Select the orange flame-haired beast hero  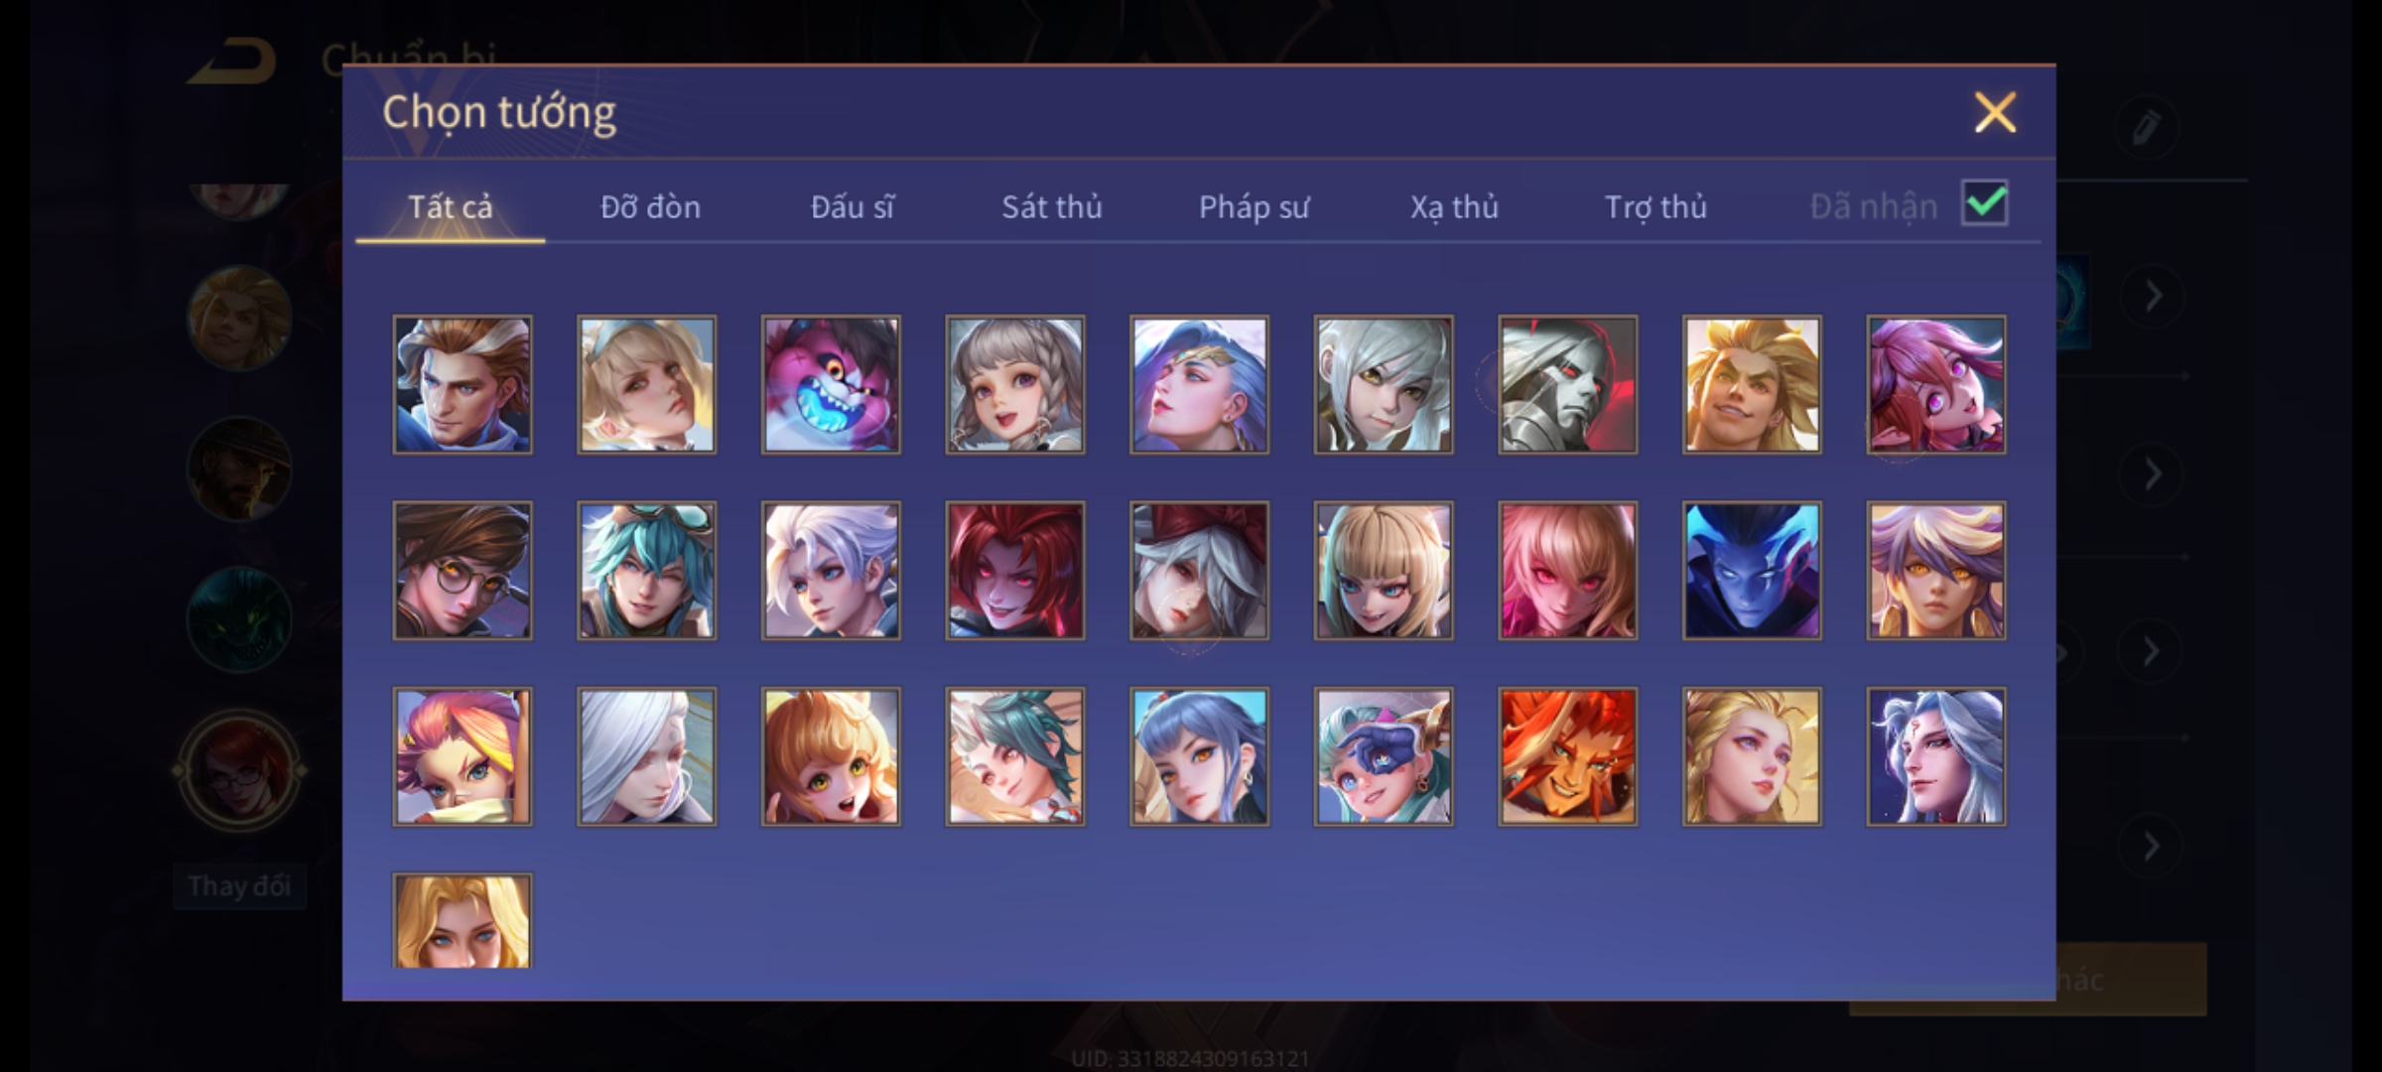1568,756
